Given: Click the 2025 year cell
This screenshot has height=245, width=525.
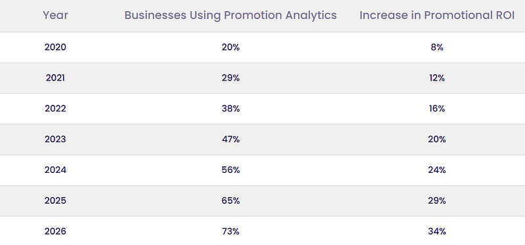Looking at the screenshot, I should [55, 201].
